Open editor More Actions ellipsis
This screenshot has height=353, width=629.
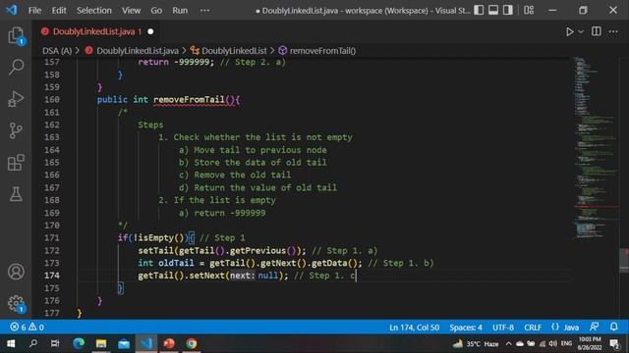pyautogui.click(x=613, y=31)
